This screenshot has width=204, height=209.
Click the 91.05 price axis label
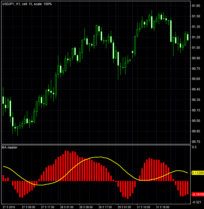[196, 48]
